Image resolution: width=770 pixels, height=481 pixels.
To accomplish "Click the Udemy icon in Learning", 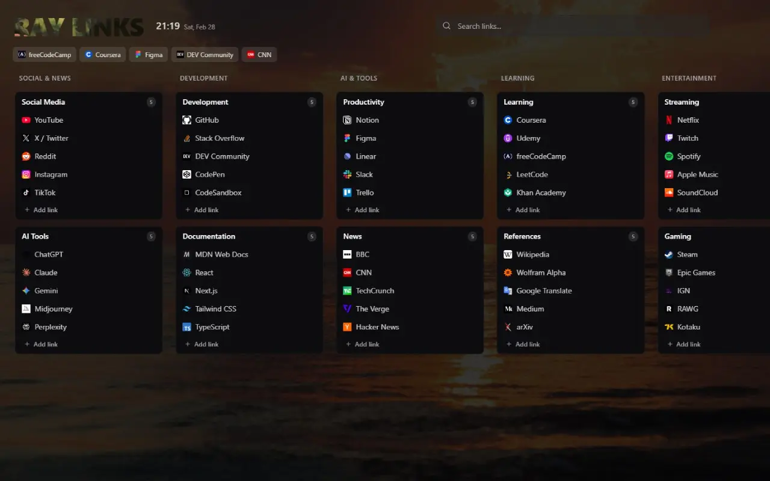I will 508,138.
